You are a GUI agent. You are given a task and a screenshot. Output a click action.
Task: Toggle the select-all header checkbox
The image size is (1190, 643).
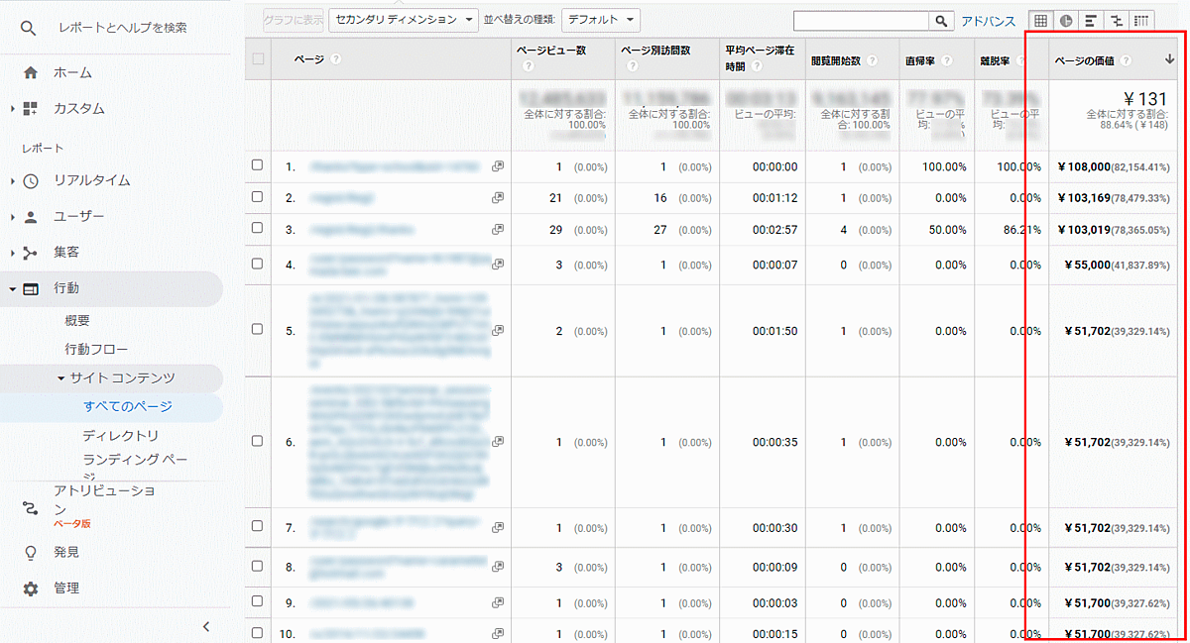click(259, 59)
